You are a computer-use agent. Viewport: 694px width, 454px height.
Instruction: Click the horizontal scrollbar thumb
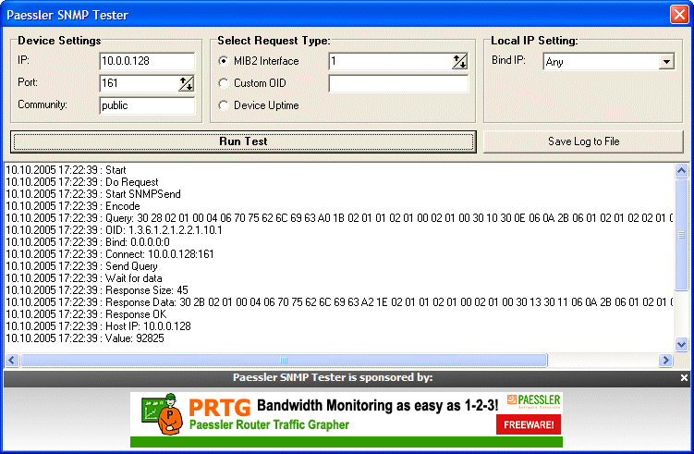pyautogui.click(x=284, y=360)
